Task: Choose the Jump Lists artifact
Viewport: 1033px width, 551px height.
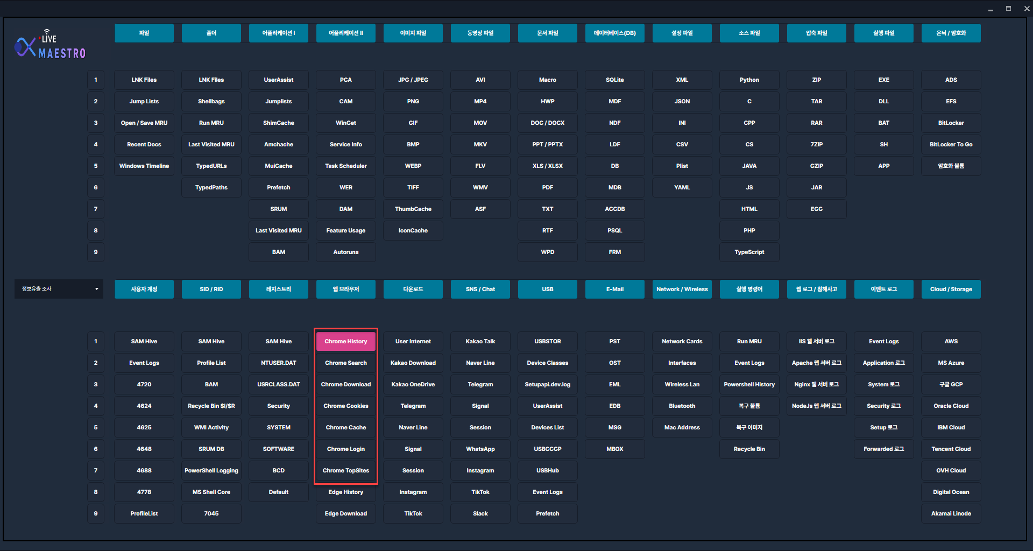Action: [x=144, y=101]
